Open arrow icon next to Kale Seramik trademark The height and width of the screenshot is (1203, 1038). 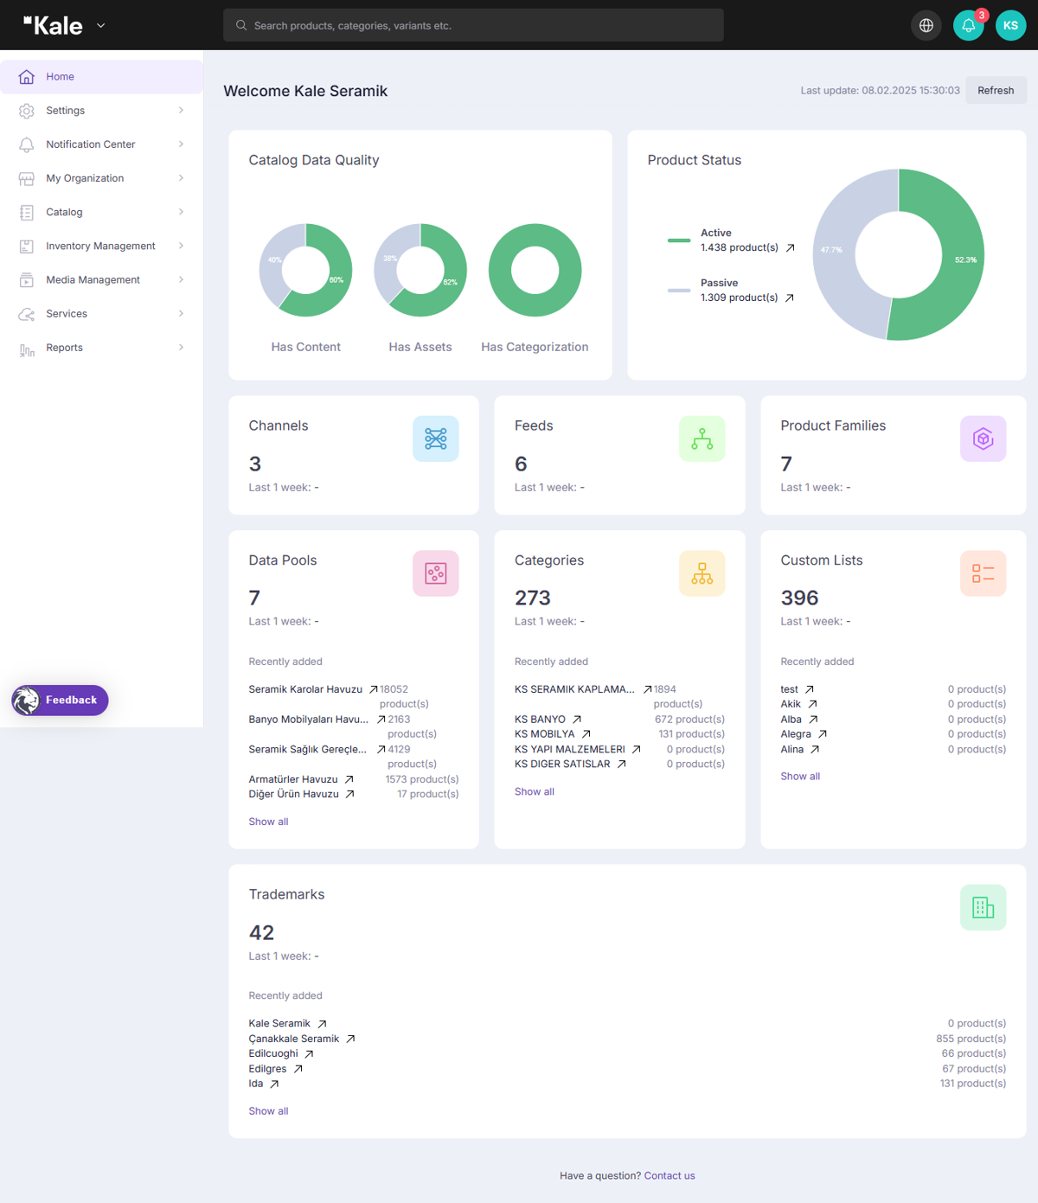(x=322, y=1024)
